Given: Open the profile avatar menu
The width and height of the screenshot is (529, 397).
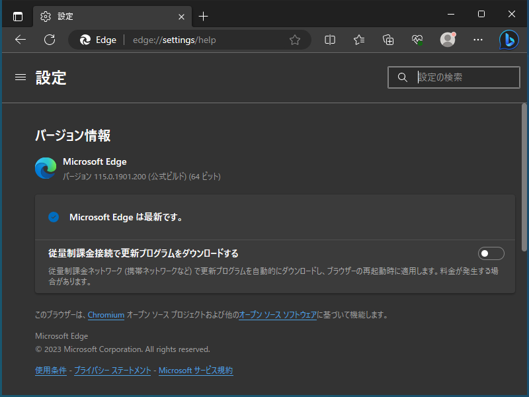Looking at the screenshot, I should 447,40.
